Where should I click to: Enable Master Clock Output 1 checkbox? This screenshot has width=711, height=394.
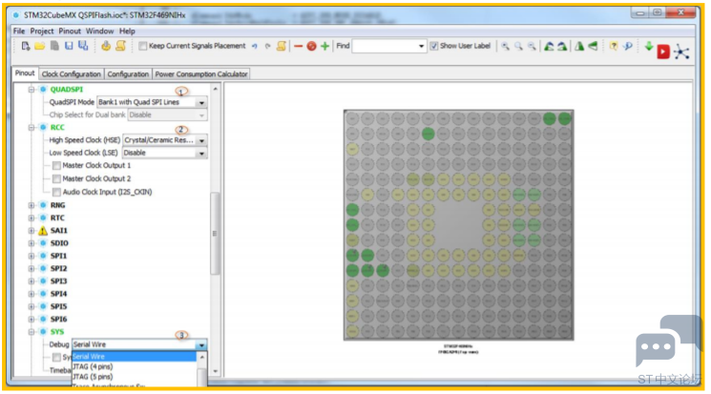coord(56,166)
